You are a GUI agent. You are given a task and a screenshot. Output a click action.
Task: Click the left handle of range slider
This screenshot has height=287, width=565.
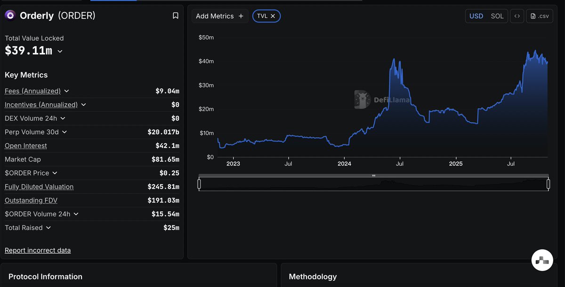coord(199,184)
